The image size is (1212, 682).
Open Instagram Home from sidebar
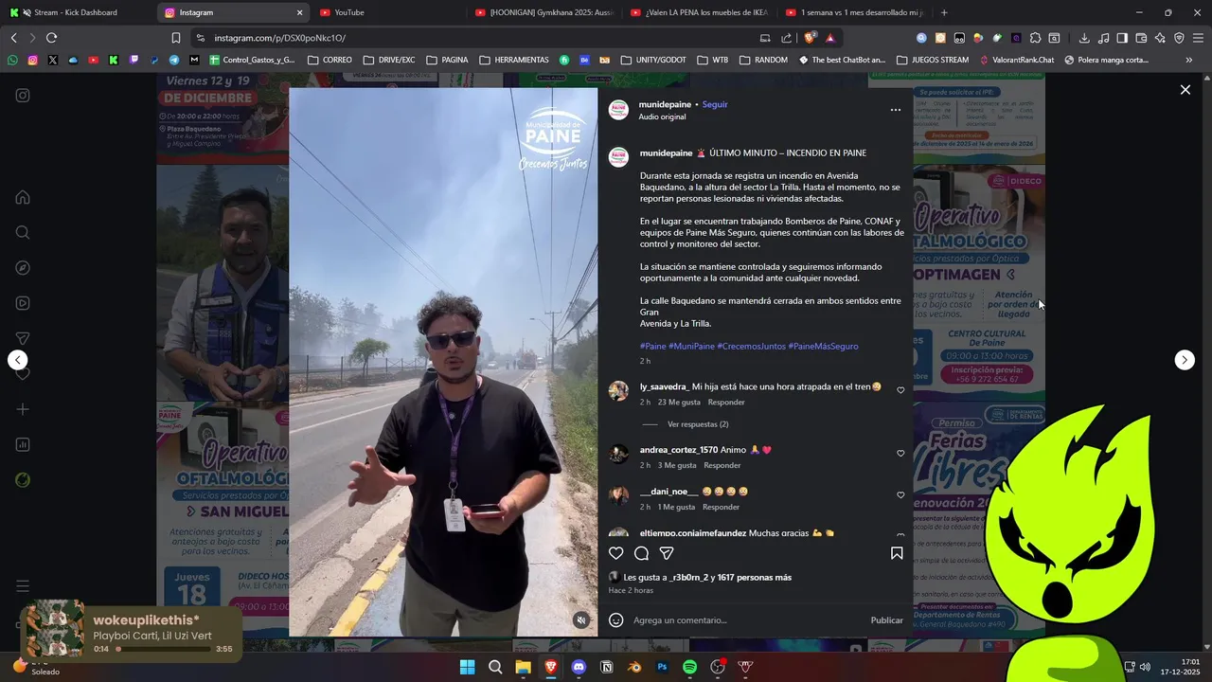tap(23, 197)
